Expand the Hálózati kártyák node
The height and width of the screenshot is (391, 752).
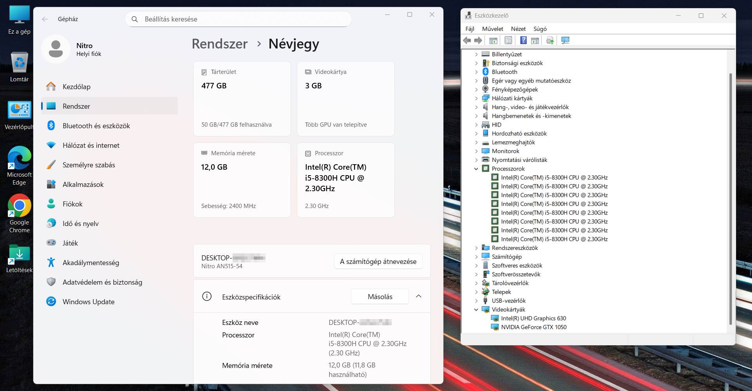pyautogui.click(x=476, y=98)
